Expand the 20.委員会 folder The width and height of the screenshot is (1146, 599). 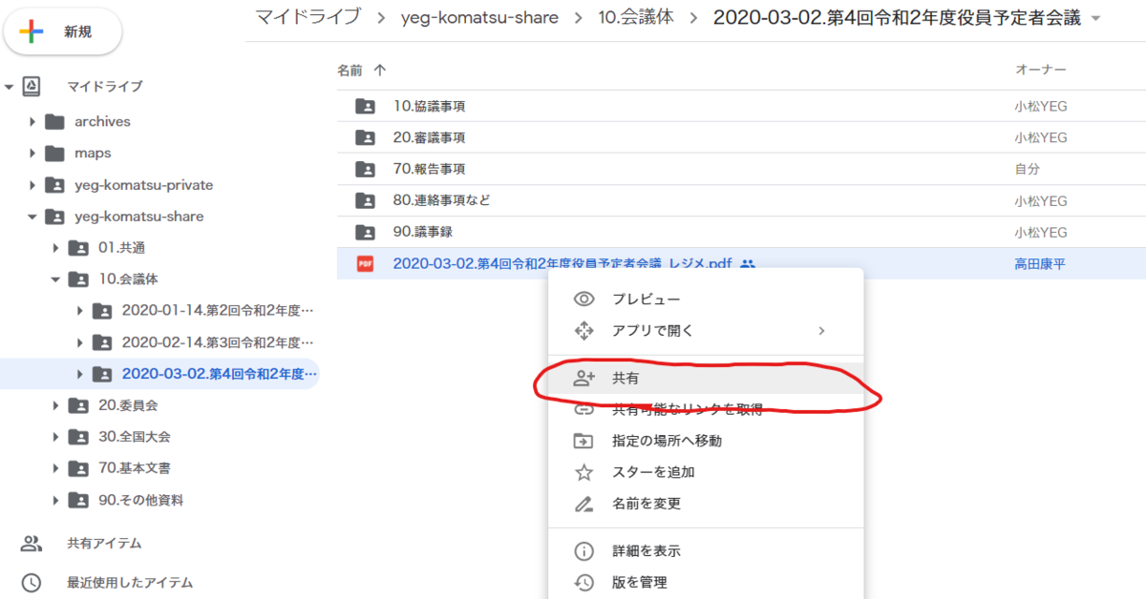(55, 405)
